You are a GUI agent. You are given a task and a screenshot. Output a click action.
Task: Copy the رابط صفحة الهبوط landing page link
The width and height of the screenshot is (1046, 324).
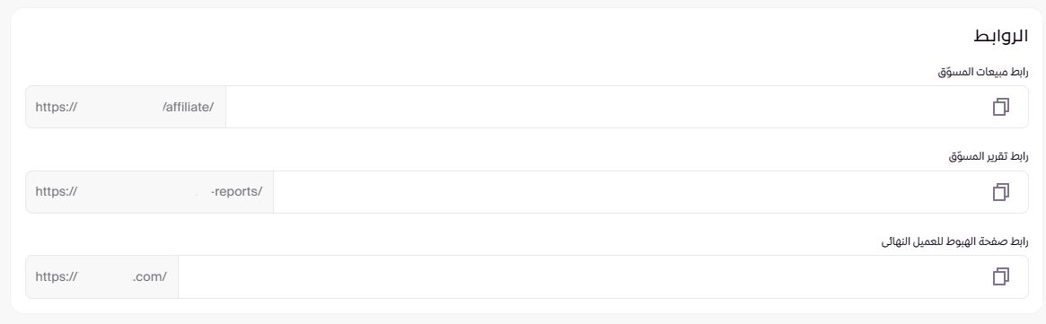pyautogui.click(x=1000, y=276)
